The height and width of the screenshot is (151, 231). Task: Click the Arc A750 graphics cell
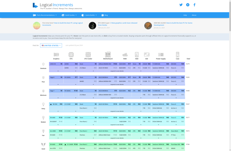pyautogui.click(x=56, y=148)
